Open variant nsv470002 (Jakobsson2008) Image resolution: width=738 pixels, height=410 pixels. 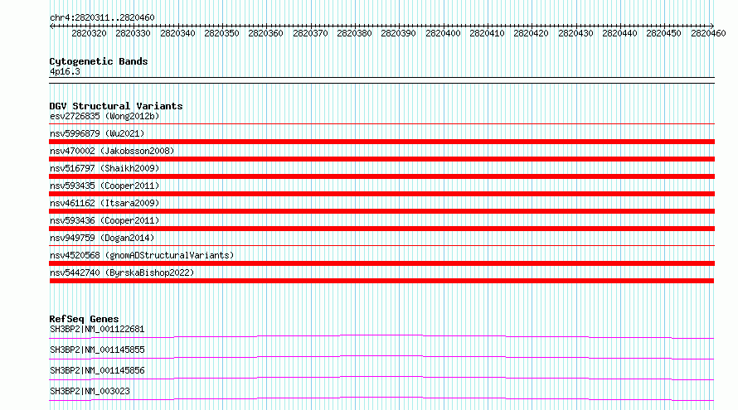click(x=112, y=151)
